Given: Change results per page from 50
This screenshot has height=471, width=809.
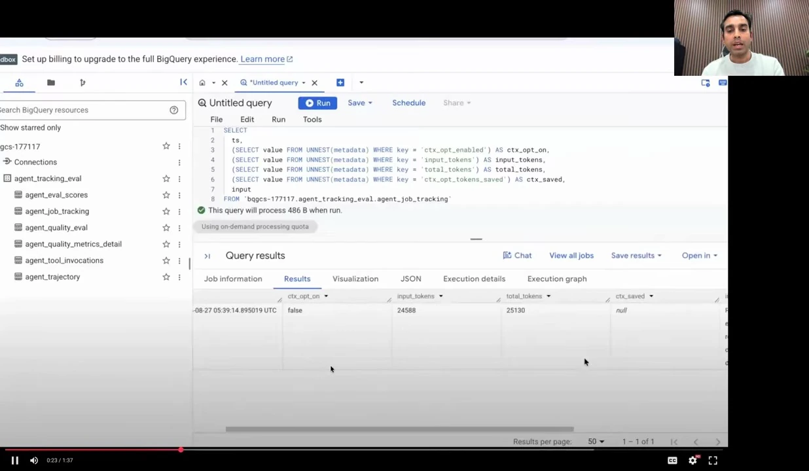Looking at the screenshot, I should tap(596, 442).
